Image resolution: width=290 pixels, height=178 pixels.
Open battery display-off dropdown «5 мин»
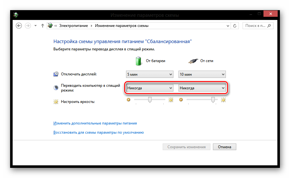click(x=150, y=74)
